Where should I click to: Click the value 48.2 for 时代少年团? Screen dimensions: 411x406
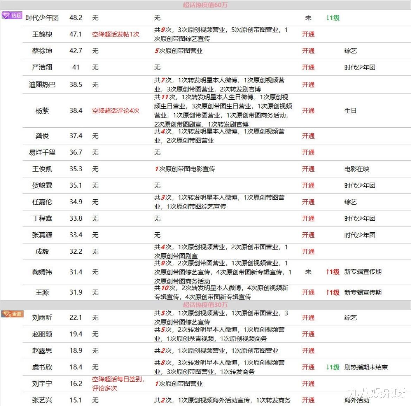coord(76,18)
